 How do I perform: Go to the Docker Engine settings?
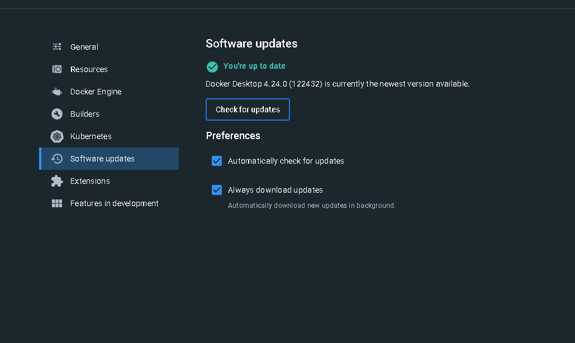point(96,92)
